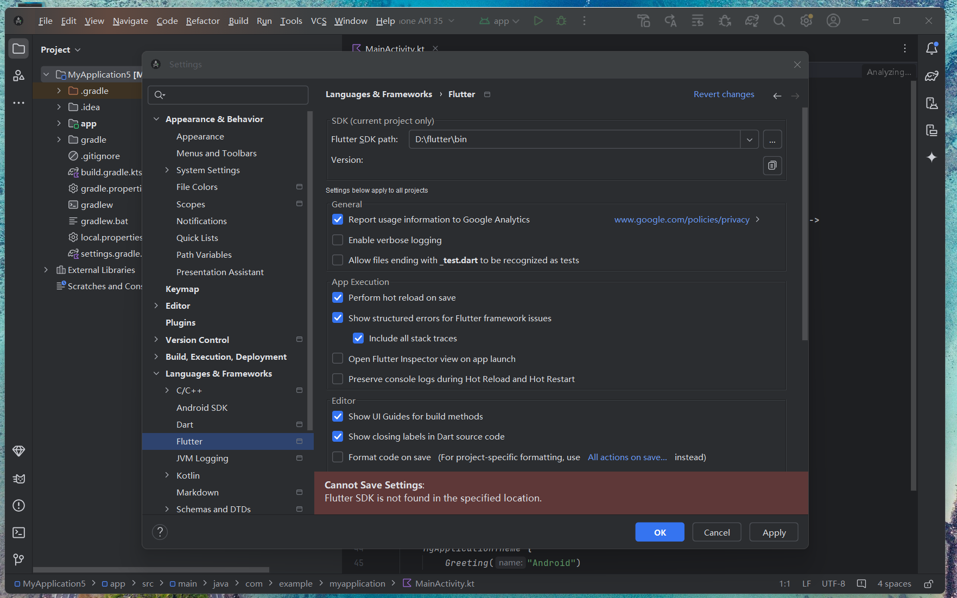Image resolution: width=957 pixels, height=598 pixels.
Task: Open the Build menu
Action: pyautogui.click(x=238, y=21)
